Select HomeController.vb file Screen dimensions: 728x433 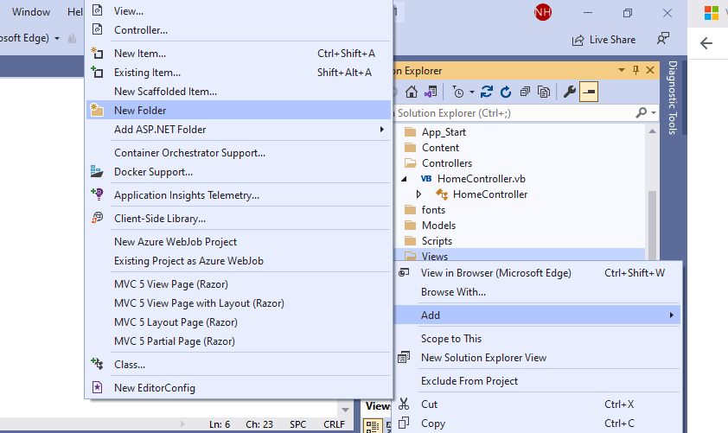click(x=481, y=179)
